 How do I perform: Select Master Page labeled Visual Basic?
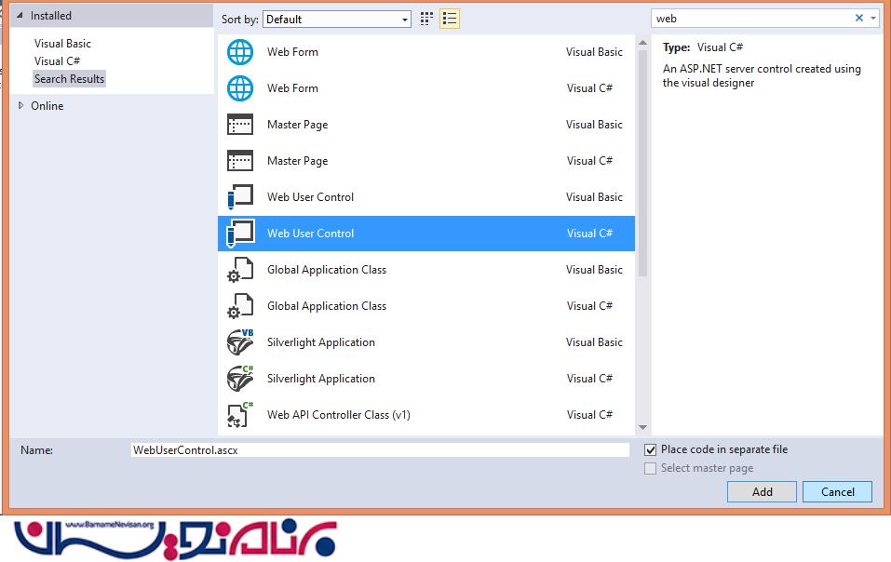pyautogui.click(x=426, y=125)
